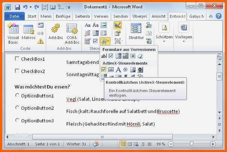Viewport: 227px width, 152px height.
Task: Switch to print layout view
Action: pos(123,144)
